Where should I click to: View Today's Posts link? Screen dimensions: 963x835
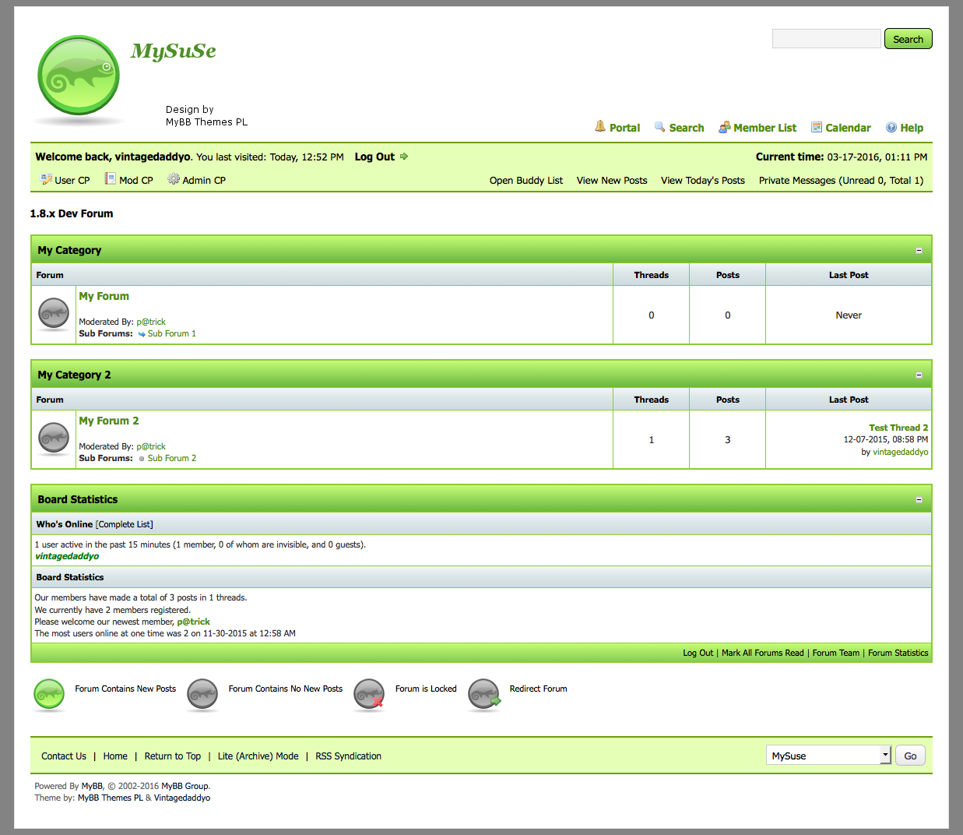[x=703, y=180]
